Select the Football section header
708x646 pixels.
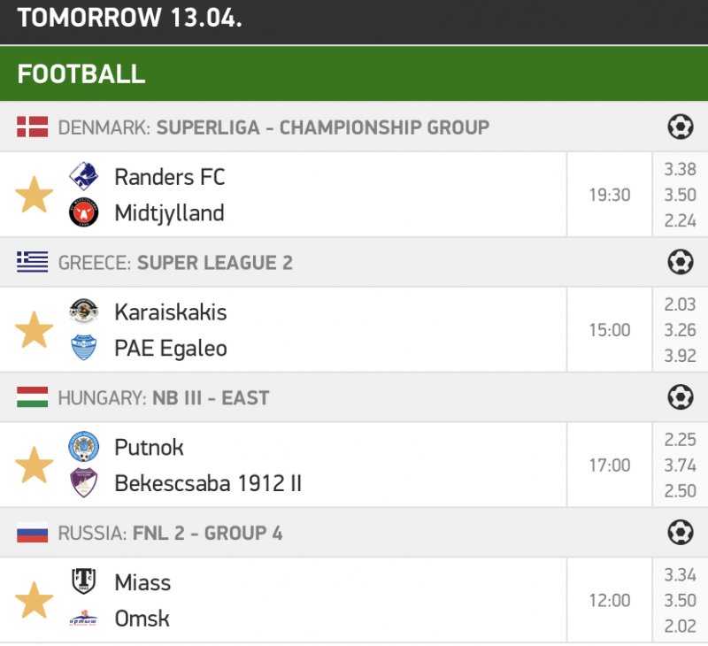click(81, 73)
